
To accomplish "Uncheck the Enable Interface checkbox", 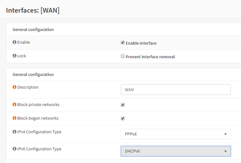I will pyautogui.click(x=123, y=43).
